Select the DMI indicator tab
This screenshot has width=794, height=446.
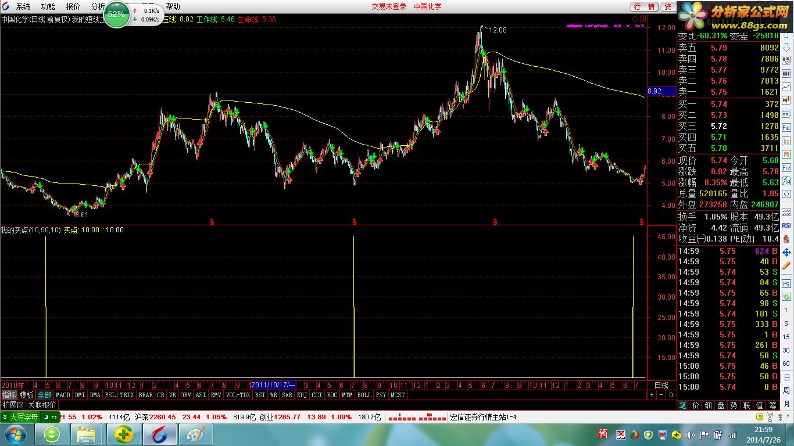[x=80, y=395]
